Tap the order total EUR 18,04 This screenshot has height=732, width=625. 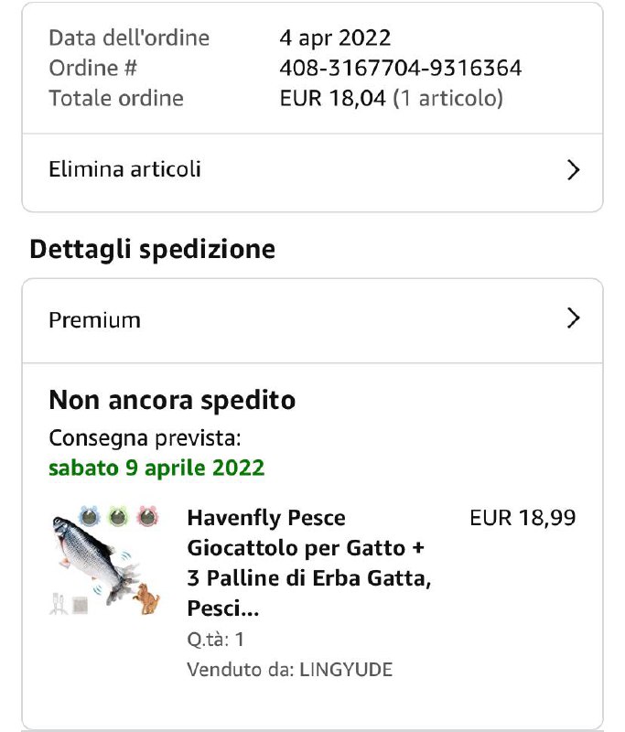click(x=332, y=98)
